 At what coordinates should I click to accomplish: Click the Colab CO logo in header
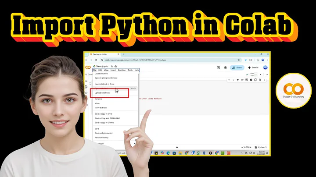[x=88, y=67]
